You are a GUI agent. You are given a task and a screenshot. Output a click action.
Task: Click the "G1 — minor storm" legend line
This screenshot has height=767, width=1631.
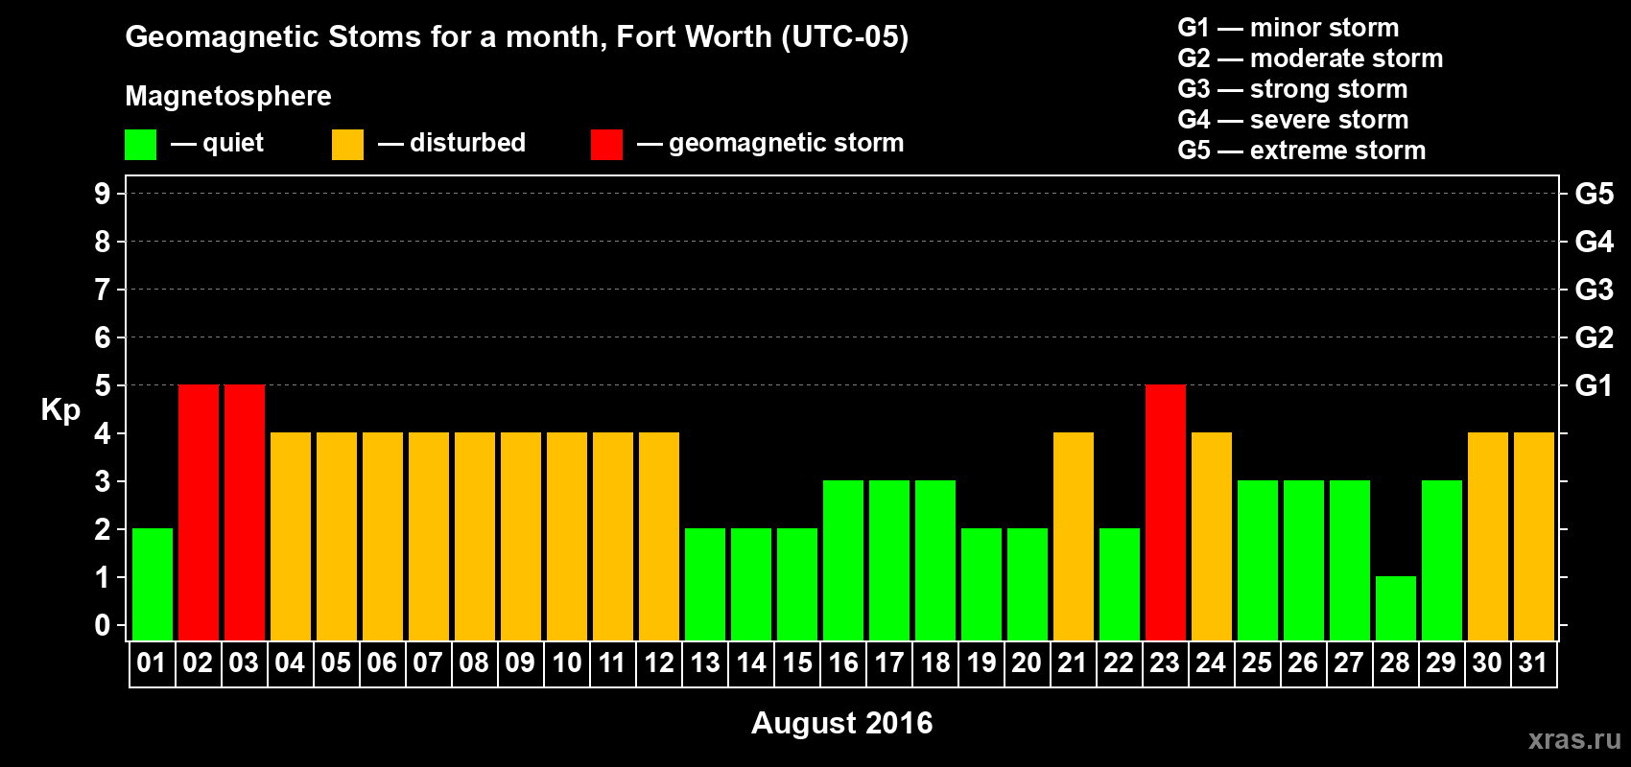pos(1288,28)
